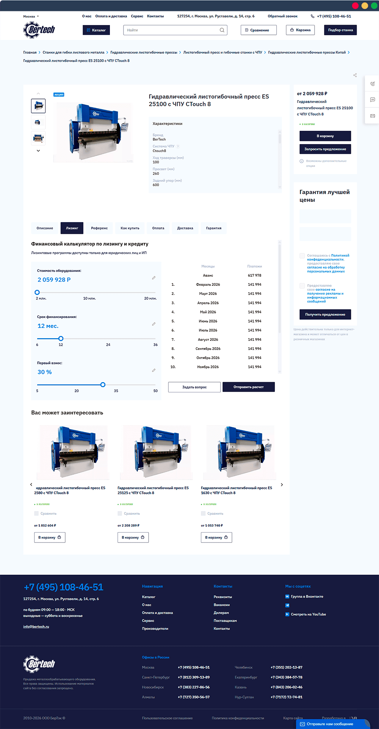Click the info@bertech.ru email link
Viewport: 379px width, 729px height.
(x=36, y=627)
